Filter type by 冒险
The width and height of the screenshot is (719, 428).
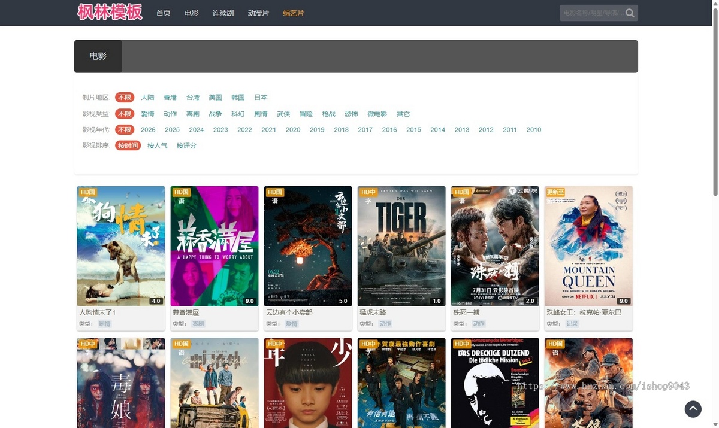coord(306,114)
